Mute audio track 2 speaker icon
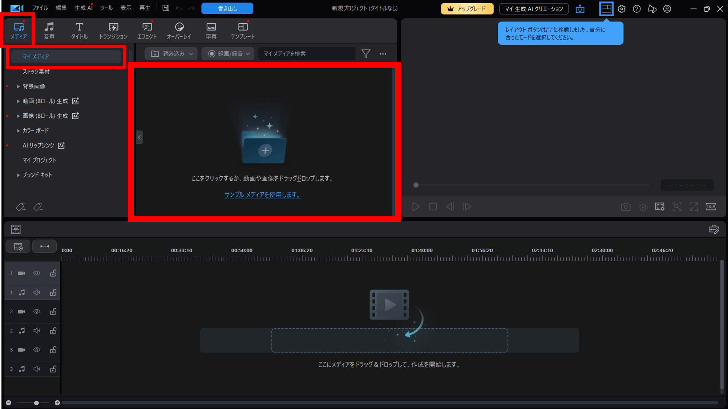Image resolution: width=728 pixels, height=409 pixels. coord(37,331)
